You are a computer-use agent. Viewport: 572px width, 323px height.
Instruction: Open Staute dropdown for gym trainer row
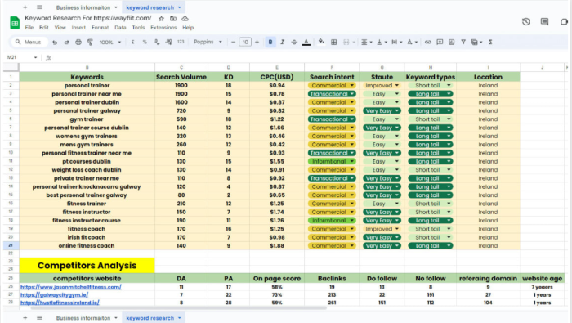pyautogui.click(x=382, y=119)
